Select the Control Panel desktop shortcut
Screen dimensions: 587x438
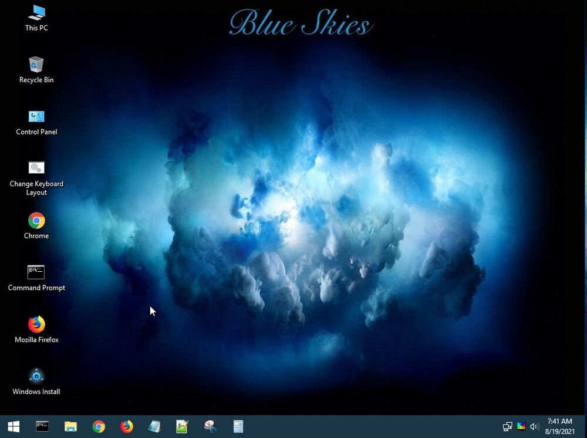[36, 122]
